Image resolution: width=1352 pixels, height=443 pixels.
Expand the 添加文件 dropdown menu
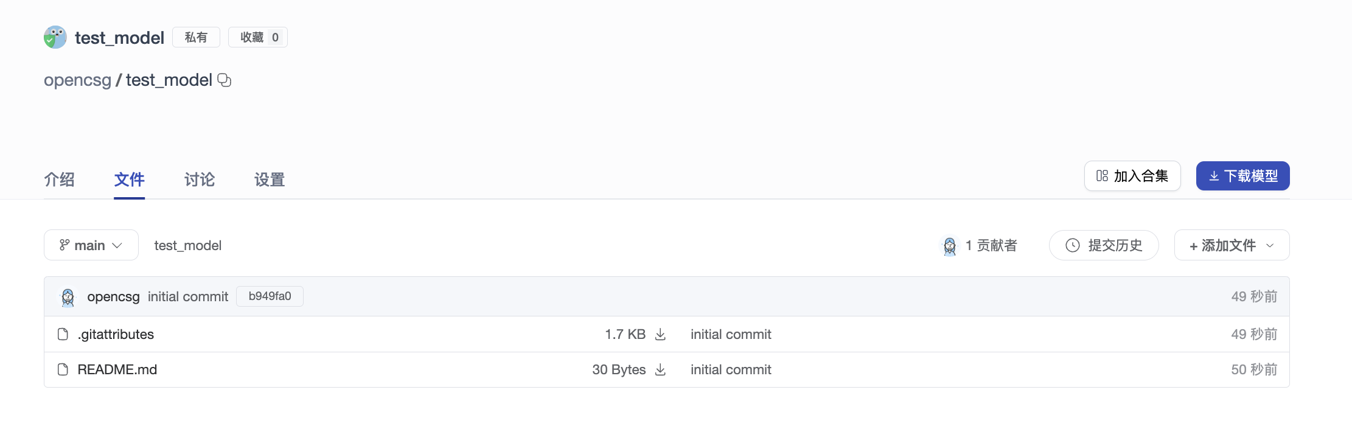[1232, 245]
